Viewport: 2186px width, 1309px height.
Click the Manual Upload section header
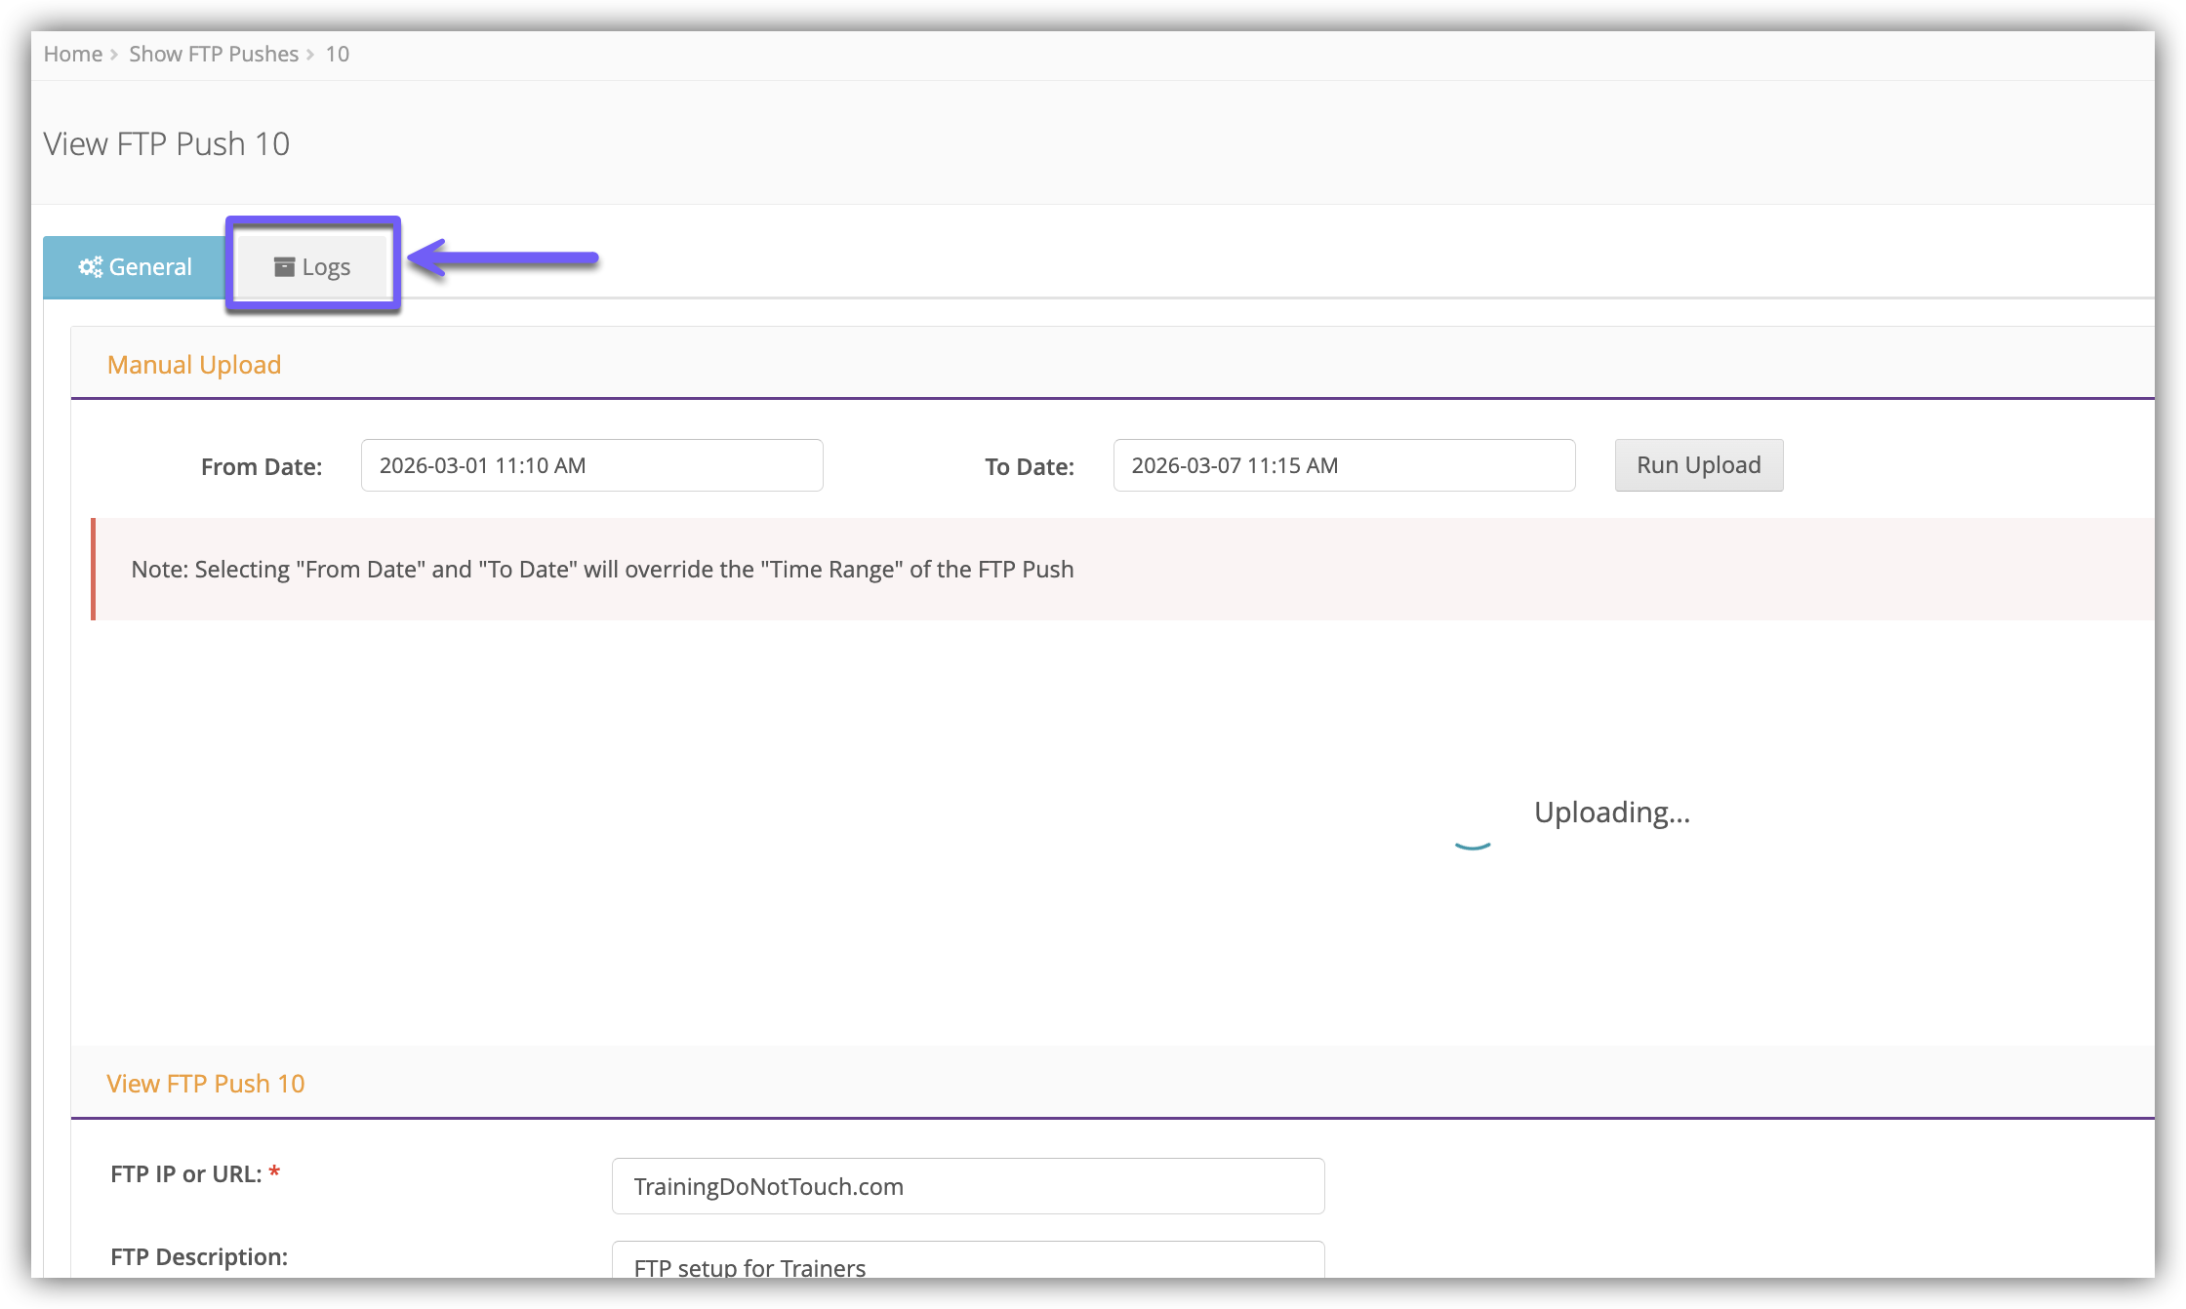pos(194,365)
